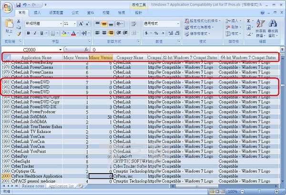
Task: Apply percent style number format
Action: coord(156,33)
